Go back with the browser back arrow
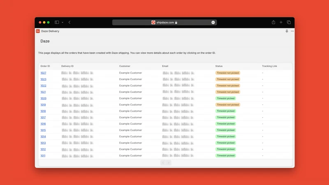329x185 pixels. pos(70,22)
